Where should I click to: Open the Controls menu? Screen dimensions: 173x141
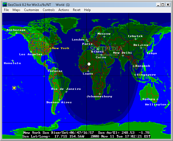[49, 10]
